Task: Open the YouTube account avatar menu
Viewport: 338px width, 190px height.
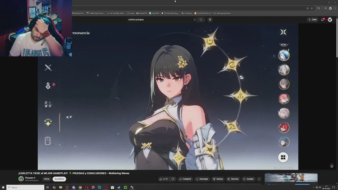Action: click(330, 20)
